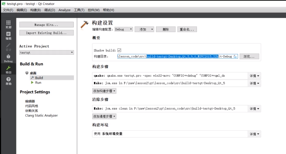Viewport: 286px width, 154px height.
Task: Click the hammer build settings icon
Action: pos(85,24)
